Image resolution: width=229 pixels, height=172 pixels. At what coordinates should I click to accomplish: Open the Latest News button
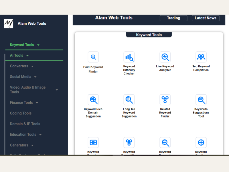click(x=205, y=18)
